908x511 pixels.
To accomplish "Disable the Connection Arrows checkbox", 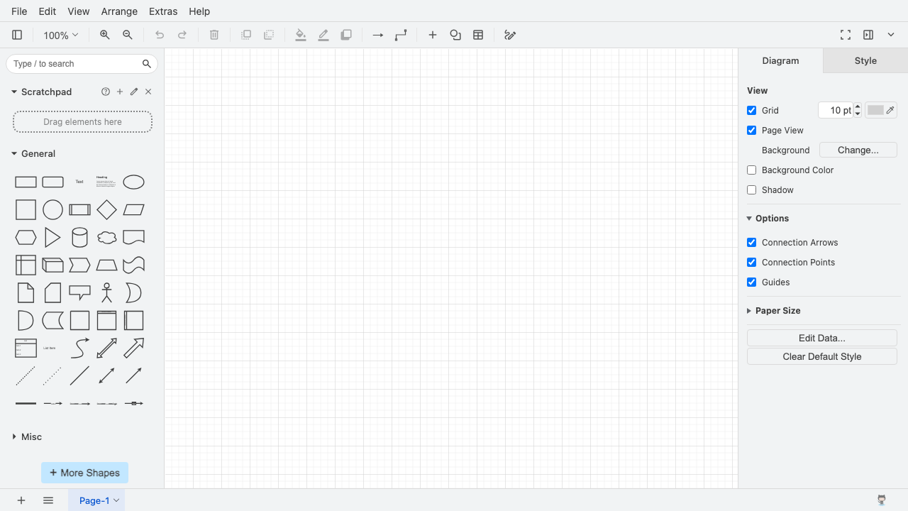I will (752, 243).
